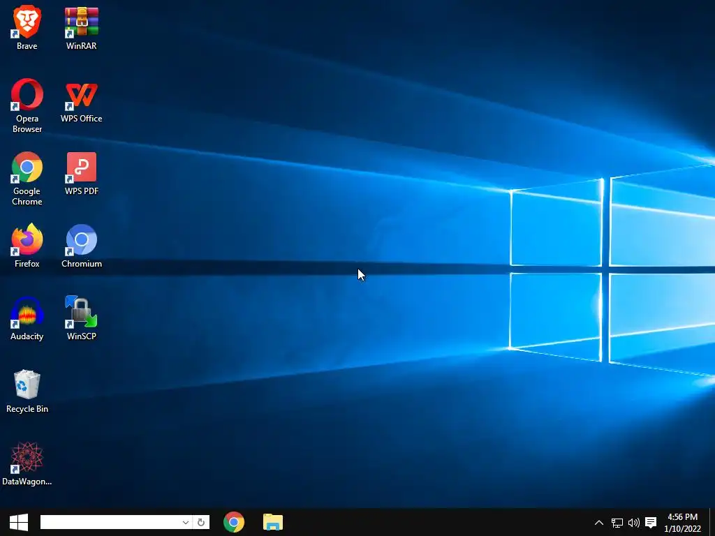Launch Chrome from the taskbar
The width and height of the screenshot is (715, 536).
pos(234,522)
